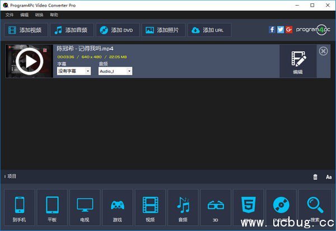Image resolution: width=336 pixels, height=231 pixels.
Task: Click the trash can delete icon
Action: 315,177
